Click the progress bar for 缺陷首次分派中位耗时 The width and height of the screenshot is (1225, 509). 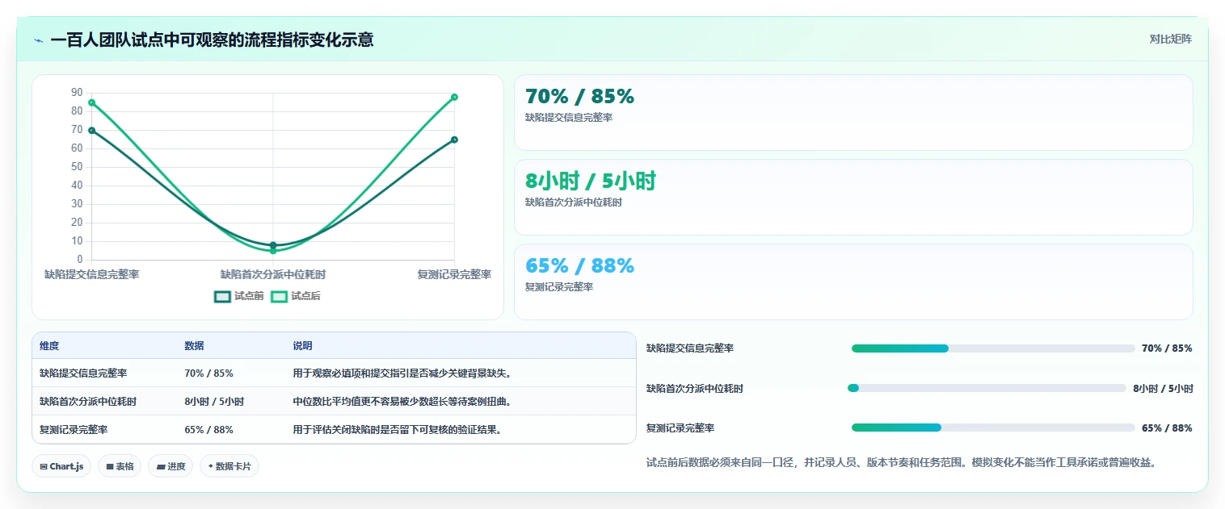pos(987,388)
